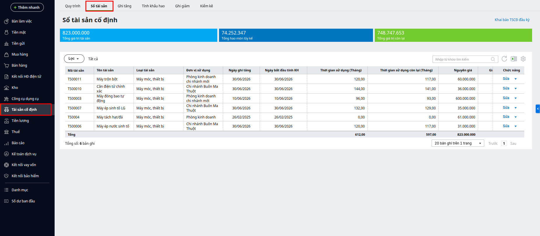Viewport: 540px width, 236px height.
Task: Click the Khai báo TSCĐ đầu kỳ link
Action: pyautogui.click(x=512, y=20)
